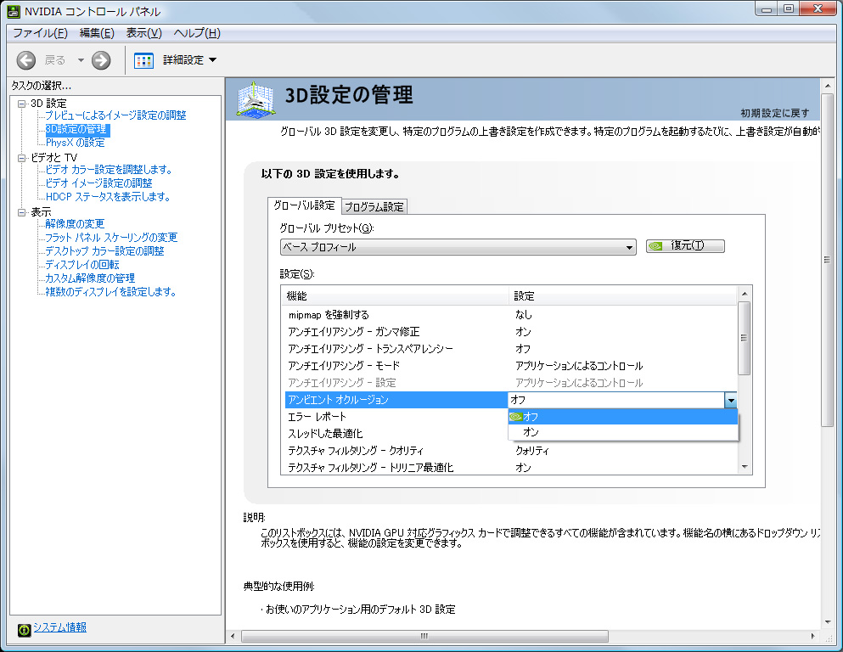The height and width of the screenshot is (652, 843).
Task: Select the mipmap を強制する row
Action: coord(509,314)
